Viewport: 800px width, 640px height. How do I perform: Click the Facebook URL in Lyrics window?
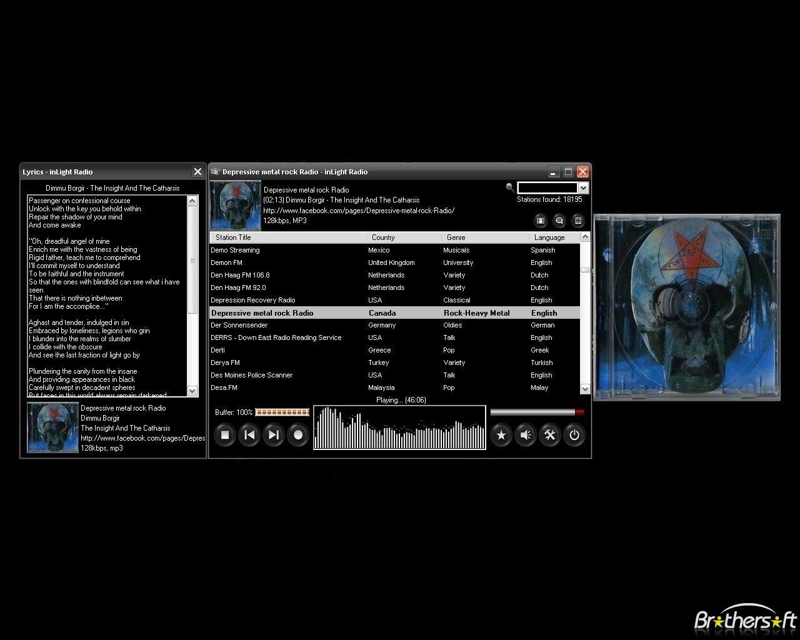(142, 438)
